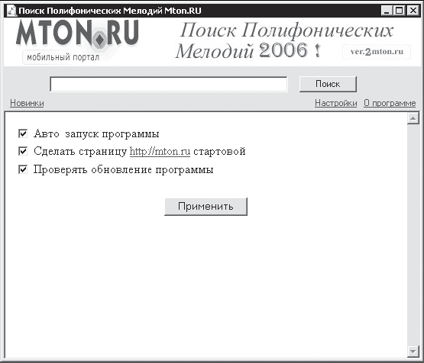Close the Mton.RU window
The width and height of the screenshot is (424, 363).
click(x=413, y=11)
